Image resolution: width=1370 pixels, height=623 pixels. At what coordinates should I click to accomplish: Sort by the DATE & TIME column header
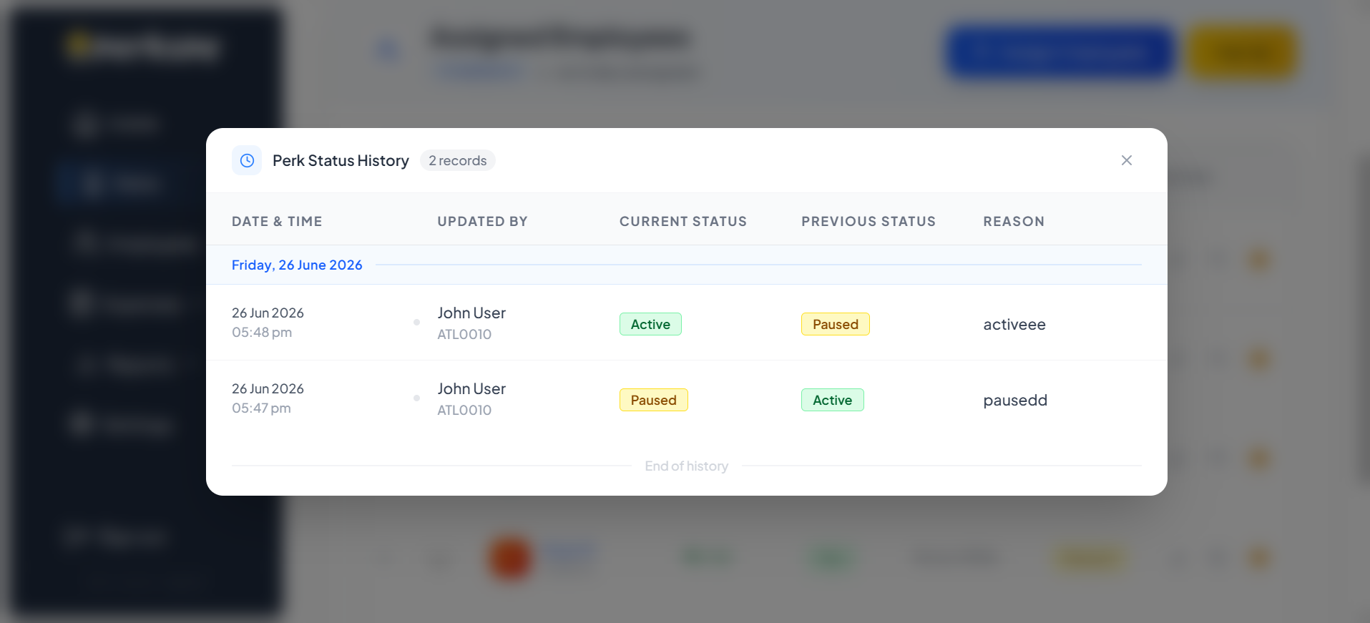pyautogui.click(x=277, y=222)
